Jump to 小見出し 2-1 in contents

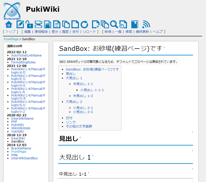83,108
